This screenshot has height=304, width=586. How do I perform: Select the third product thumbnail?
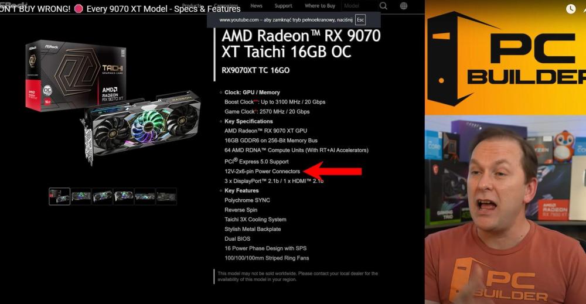[103, 196]
